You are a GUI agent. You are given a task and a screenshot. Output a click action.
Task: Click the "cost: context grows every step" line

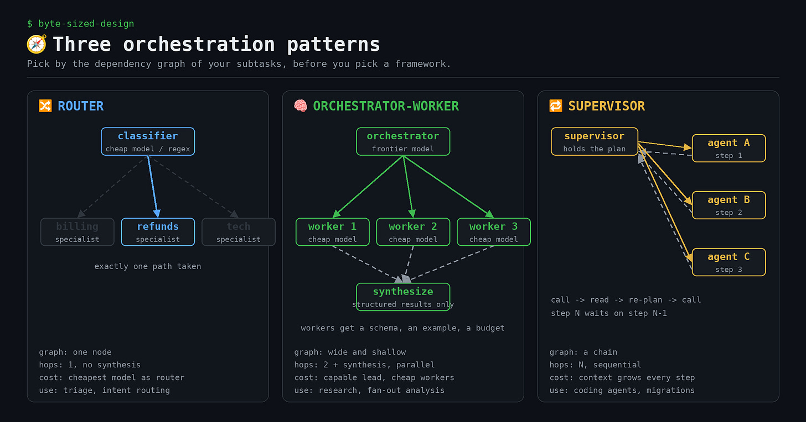[x=622, y=378]
